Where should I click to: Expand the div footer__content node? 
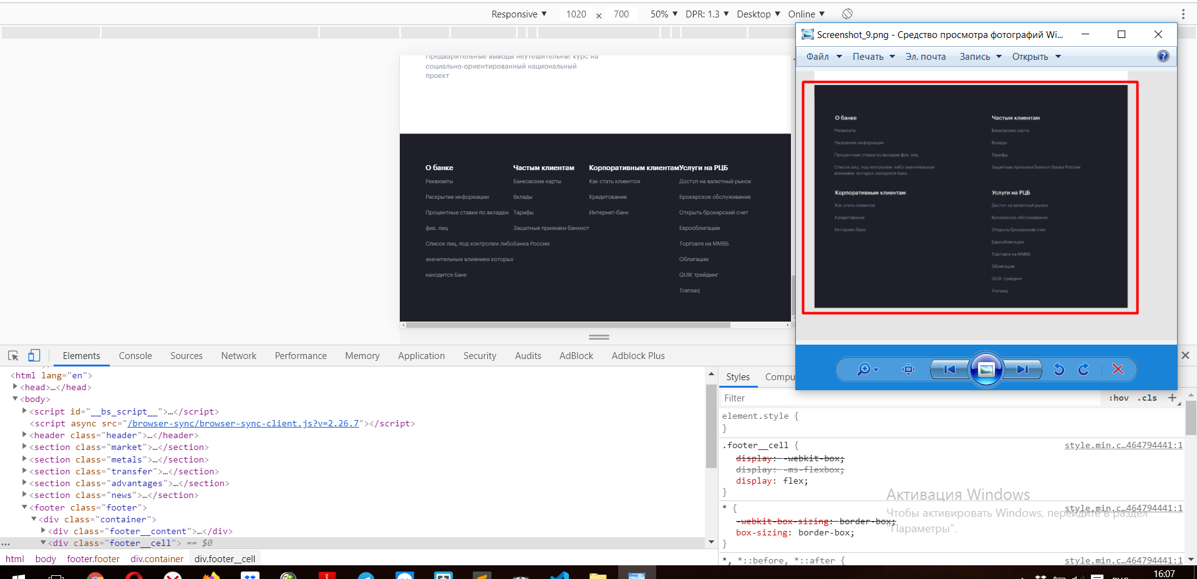(x=44, y=531)
